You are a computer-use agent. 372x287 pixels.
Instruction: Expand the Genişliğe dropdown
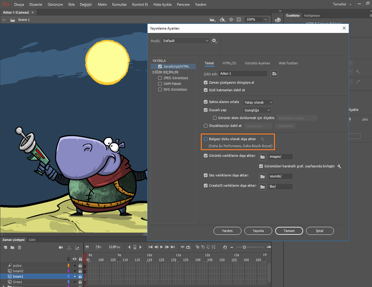[x=257, y=110]
